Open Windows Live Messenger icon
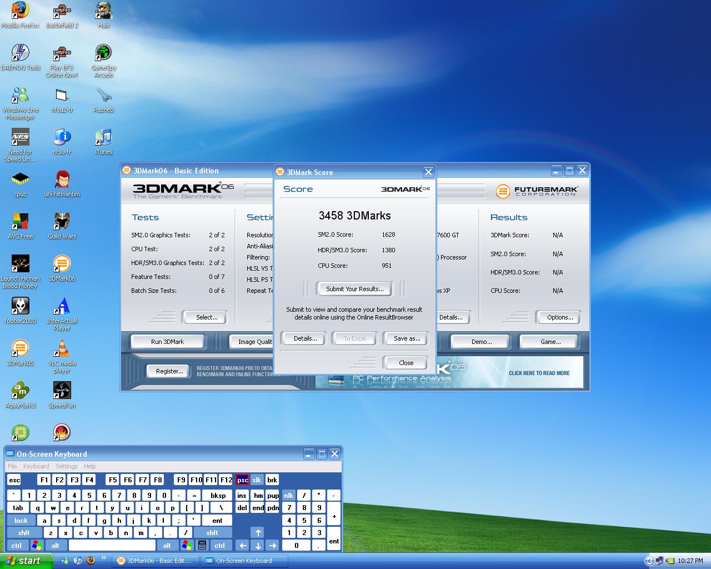Image resolution: width=711 pixels, height=569 pixels. (x=20, y=103)
